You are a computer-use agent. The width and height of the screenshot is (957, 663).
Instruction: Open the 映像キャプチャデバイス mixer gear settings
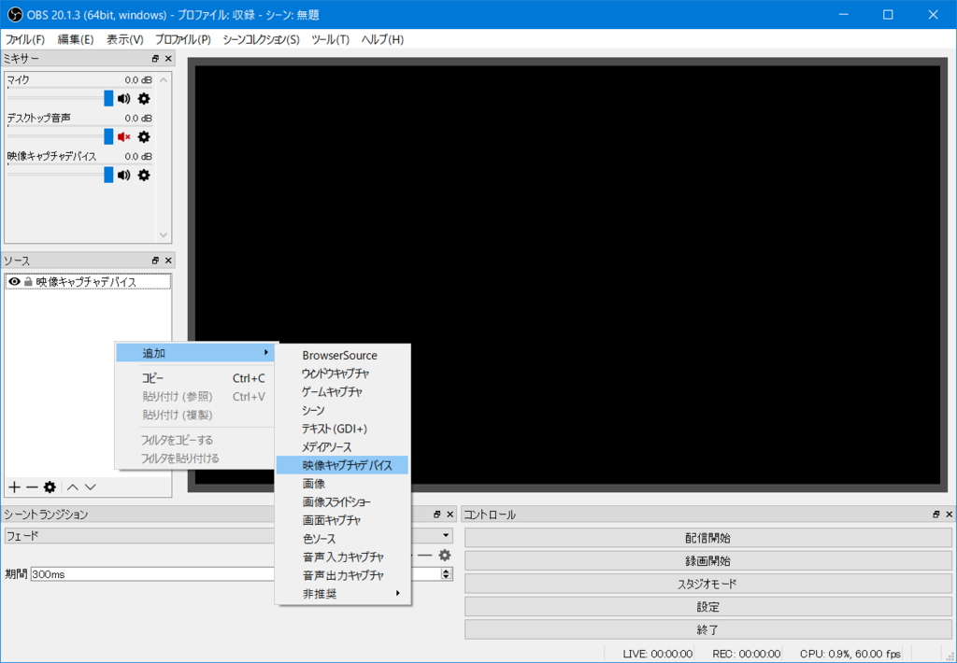coord(143,176)
